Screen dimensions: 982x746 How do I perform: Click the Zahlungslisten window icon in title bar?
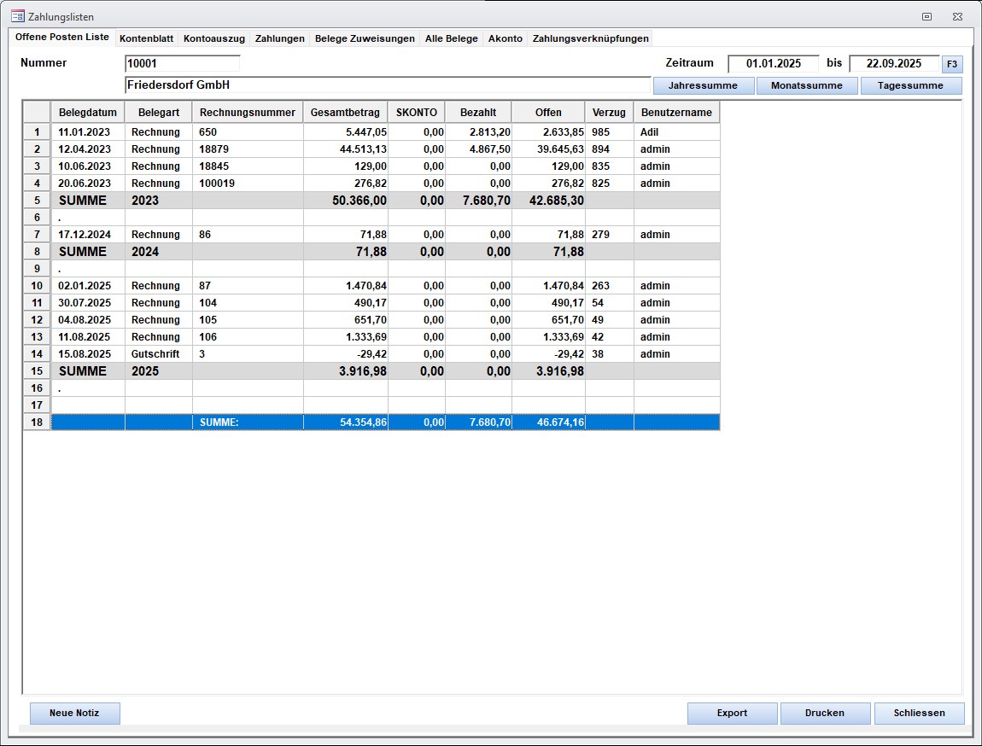[x=17, y=16]
